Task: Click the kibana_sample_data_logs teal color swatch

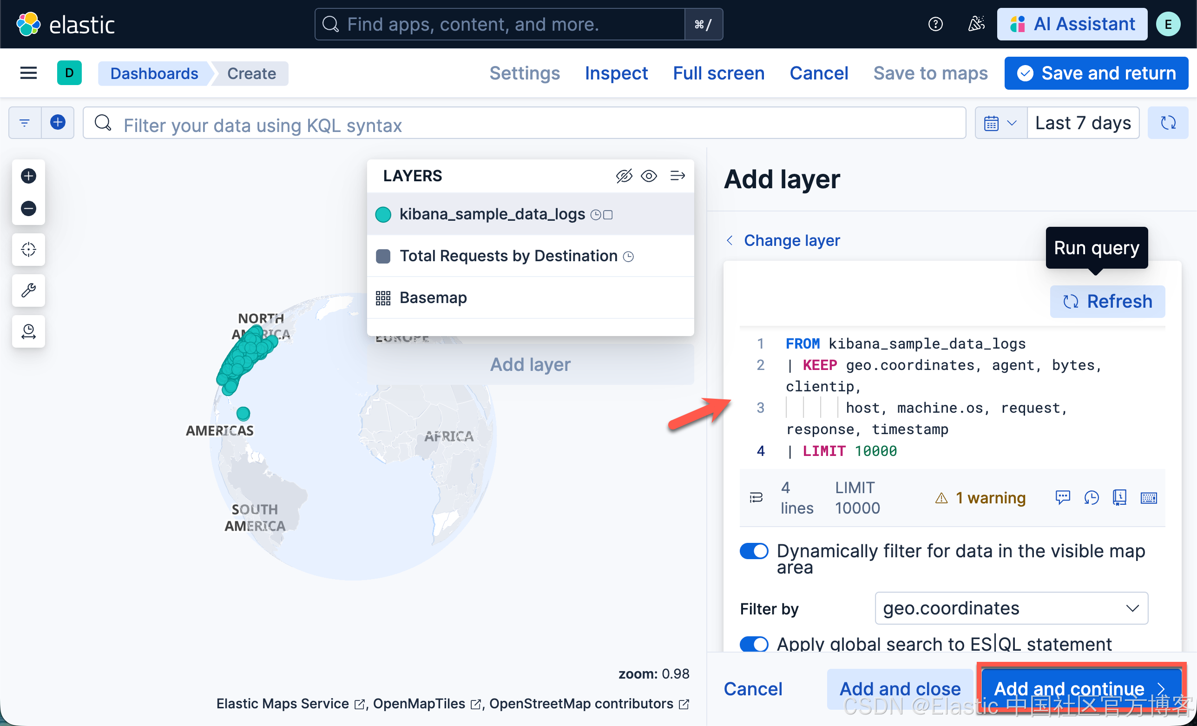Action: pos(383,214)
